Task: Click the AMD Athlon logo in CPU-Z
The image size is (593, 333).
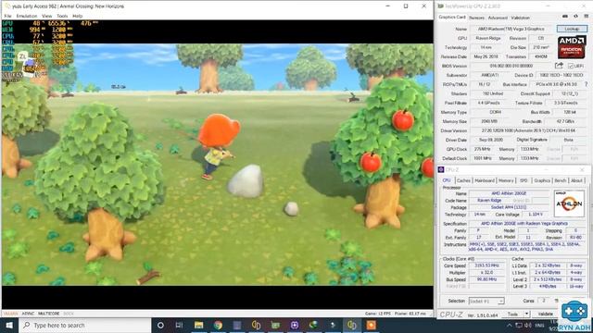Action: coord(569,203)
